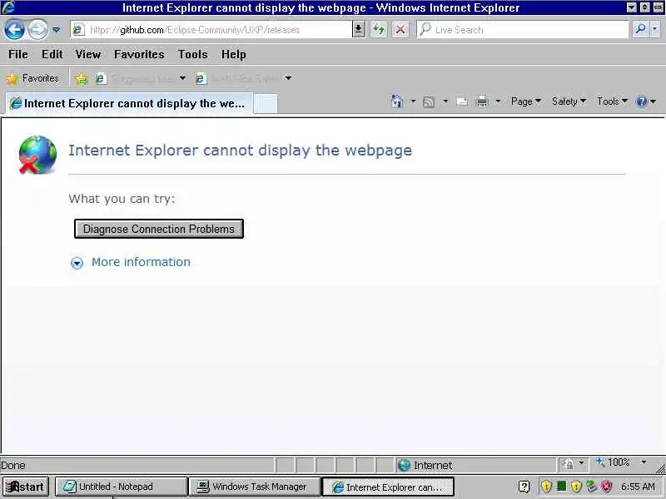Click Add to Favorites Bar star icon

tap(81, 78)
